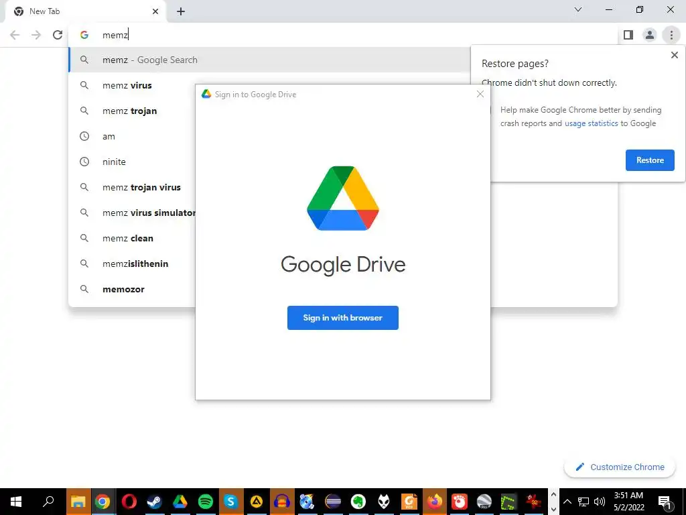The width and height of the screenshot is (686, 515).
Task: Select the 'ninite' history suggestion
Action: [x=132, y=162]
